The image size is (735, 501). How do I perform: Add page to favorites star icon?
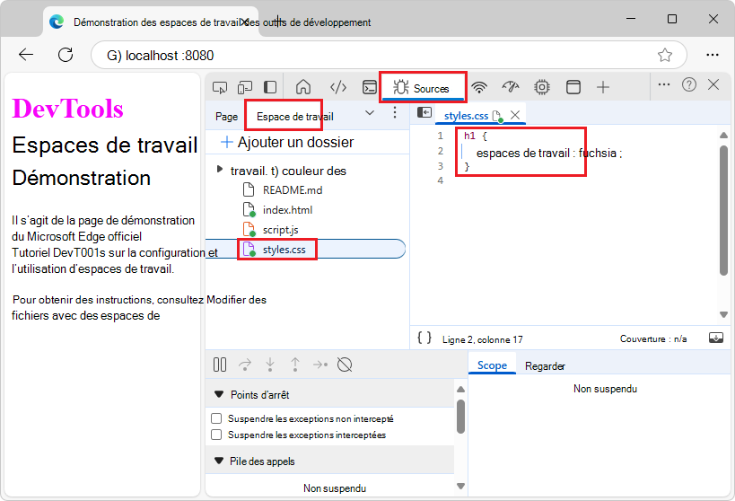click(x=665, y=56)
